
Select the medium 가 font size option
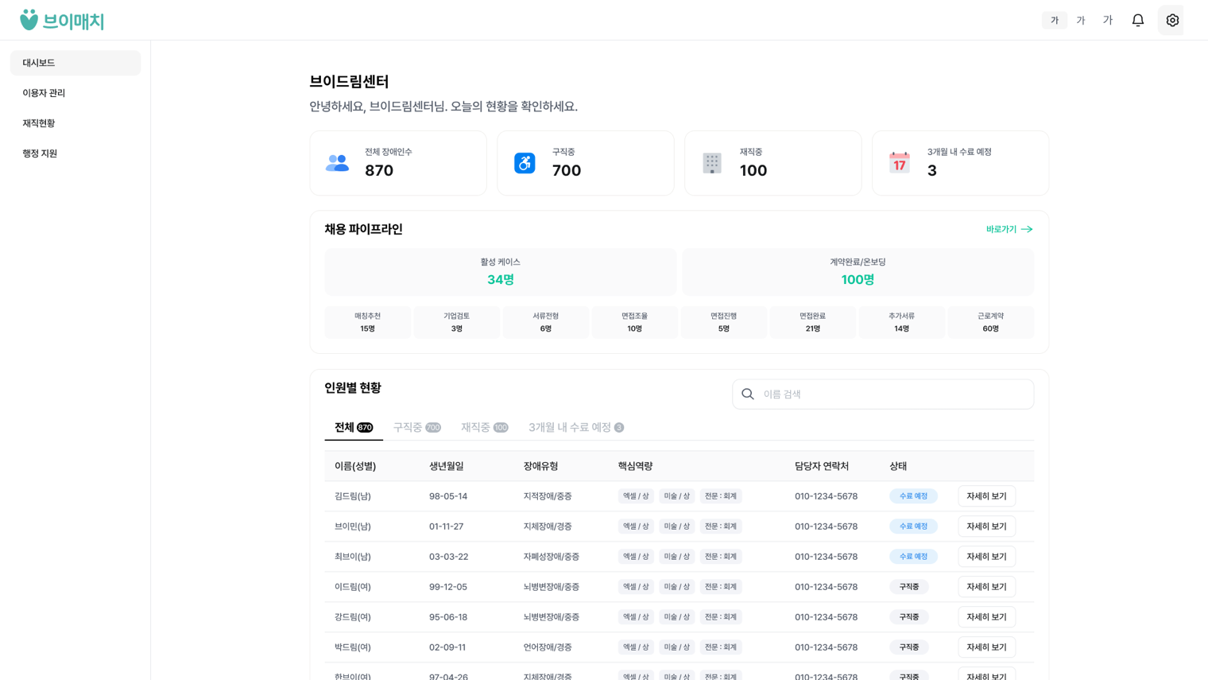(1081, 20)
